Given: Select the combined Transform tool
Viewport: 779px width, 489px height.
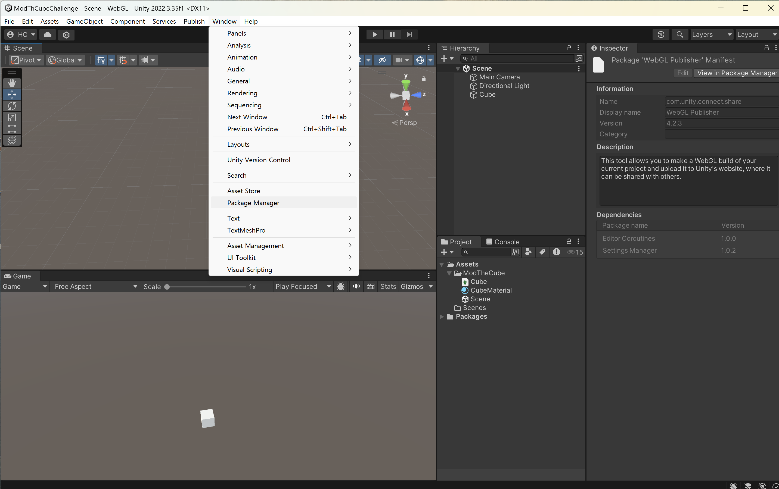Looking at the screenshot, I should 12,140.
